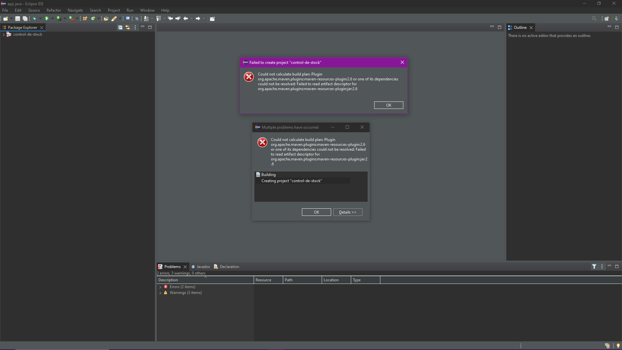Click the Problems view filter icon
The height and width of the screenshot is (350, 622).
[594, 266]
